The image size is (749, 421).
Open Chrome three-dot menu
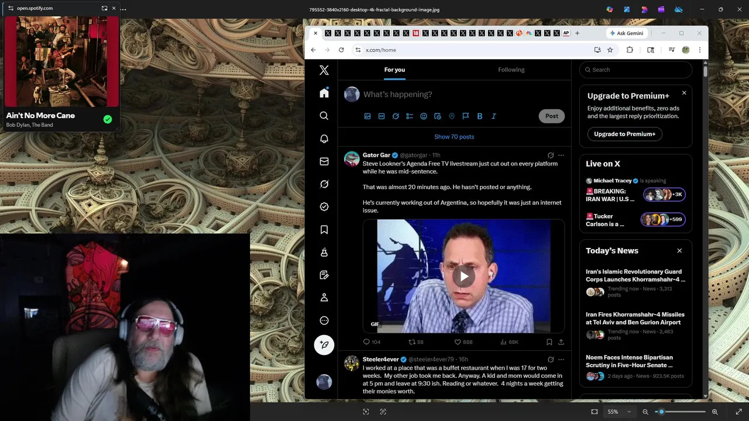tap(699, 50)
